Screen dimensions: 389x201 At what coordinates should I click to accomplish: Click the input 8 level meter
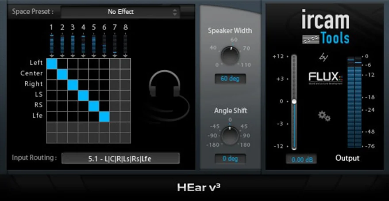pos(125,44)
